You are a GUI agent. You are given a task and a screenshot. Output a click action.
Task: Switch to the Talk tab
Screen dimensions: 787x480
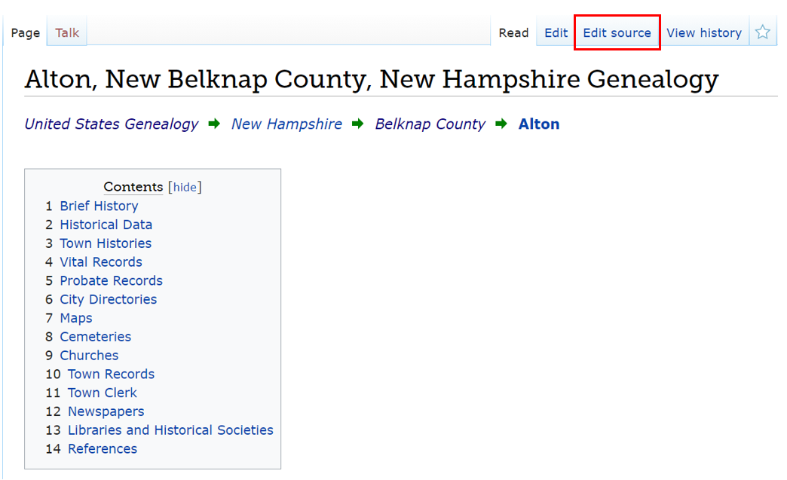[67, 33]
